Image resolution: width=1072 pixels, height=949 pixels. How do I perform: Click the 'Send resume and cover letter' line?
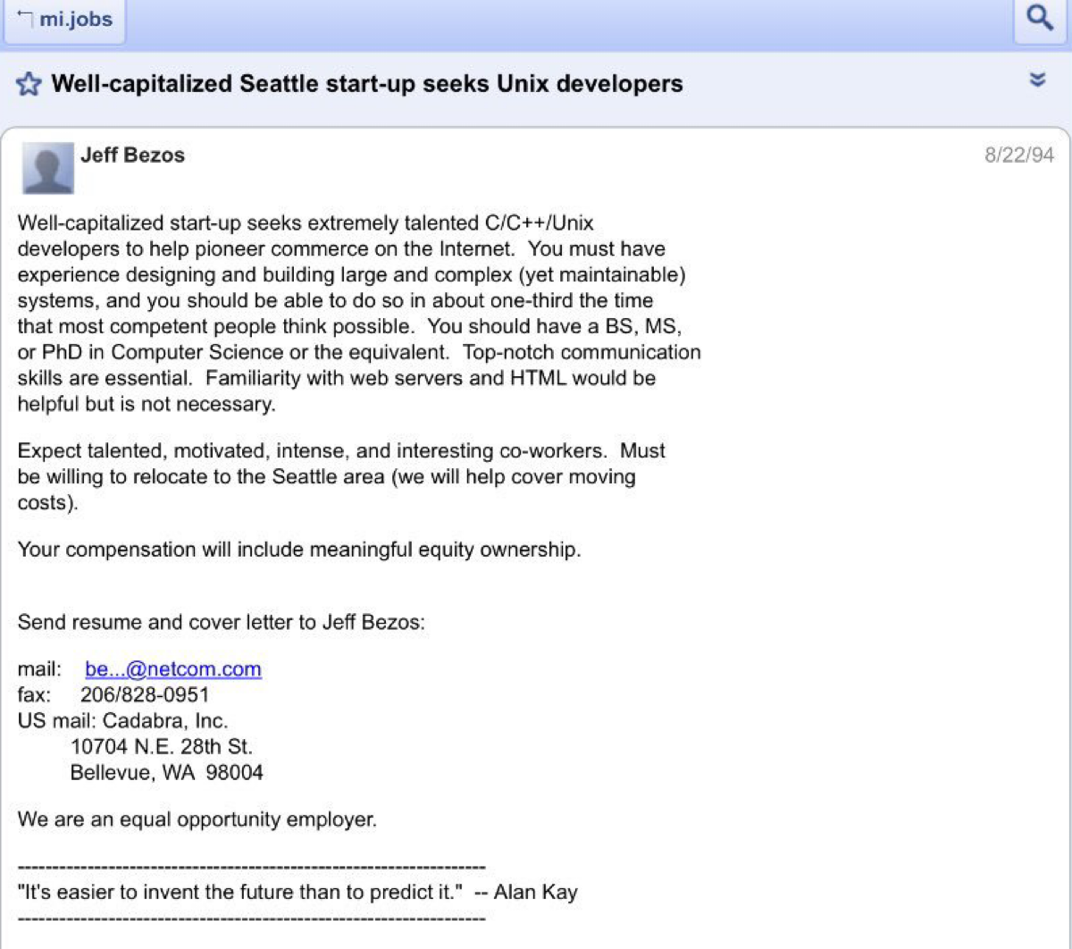point(221,622)
